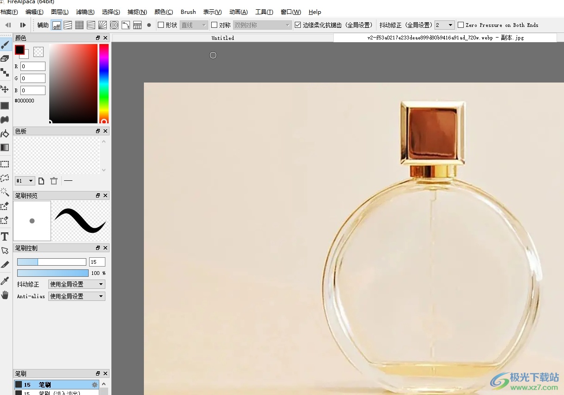Select the Eraser tool

[x=5, y=58]
